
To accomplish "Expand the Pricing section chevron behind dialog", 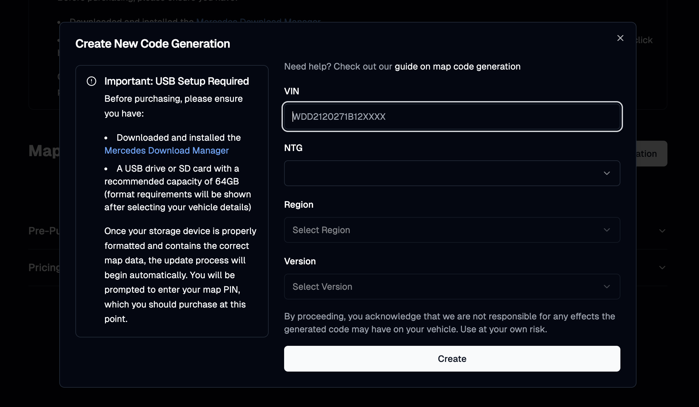I will click(662, 268).
